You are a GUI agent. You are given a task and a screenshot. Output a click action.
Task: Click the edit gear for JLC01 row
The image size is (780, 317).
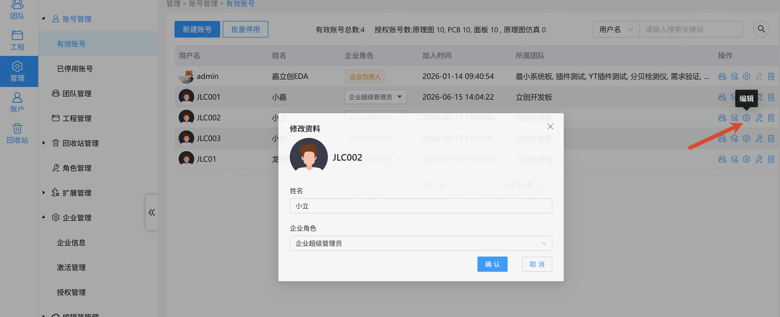pyautogui.click(x=746, y=159)
